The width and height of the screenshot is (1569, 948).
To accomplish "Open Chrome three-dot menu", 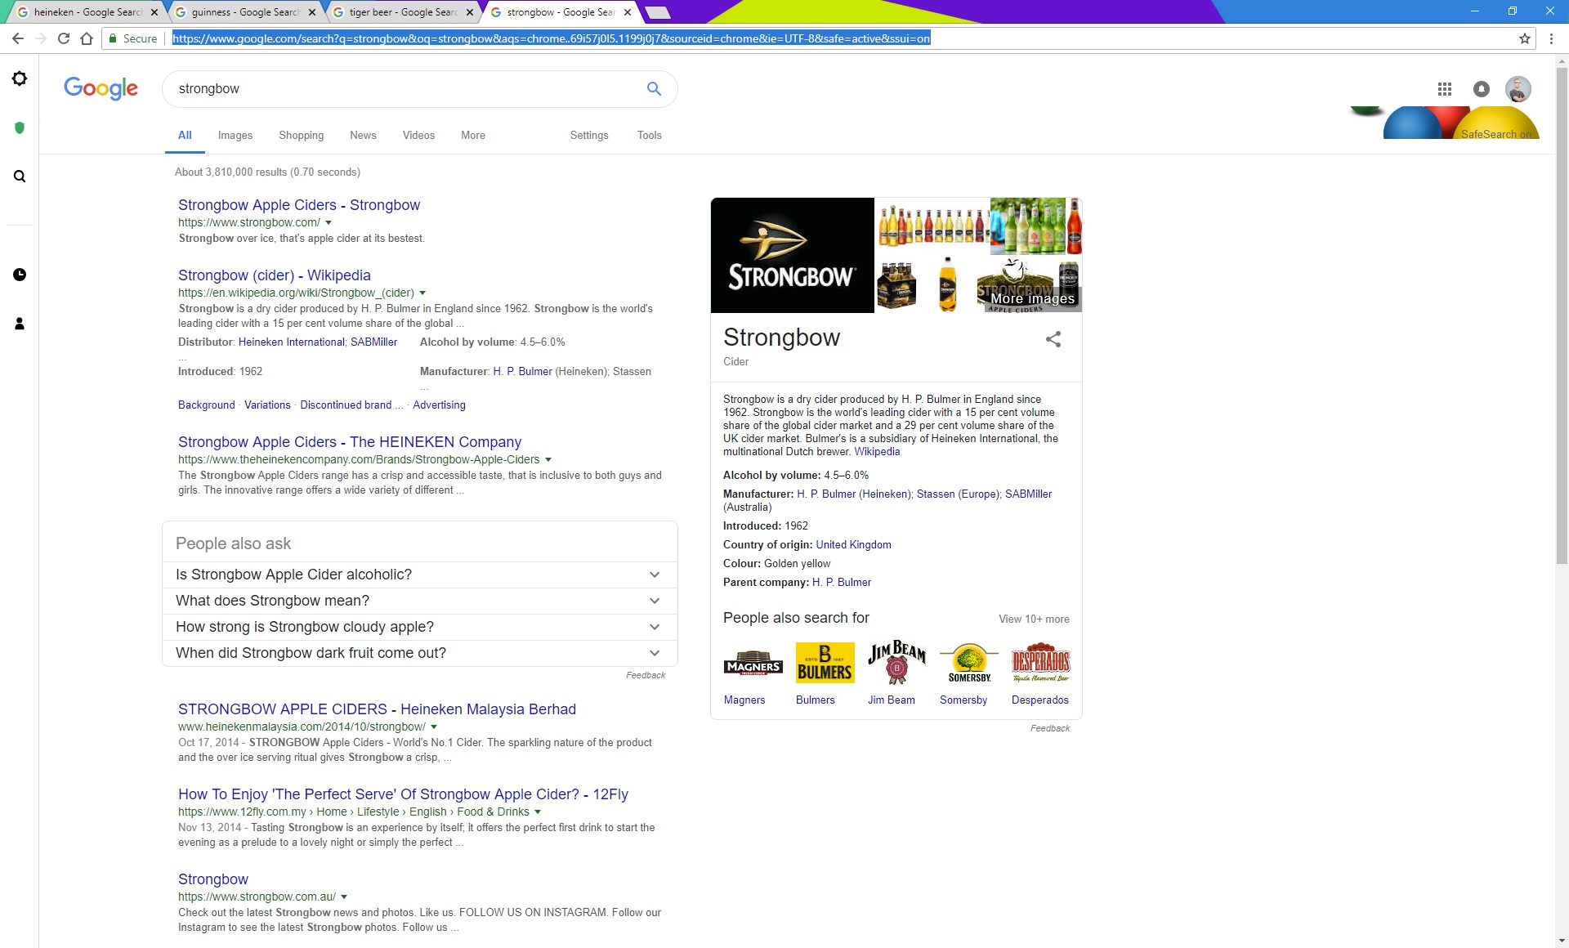I will (x=1551, y=38).
